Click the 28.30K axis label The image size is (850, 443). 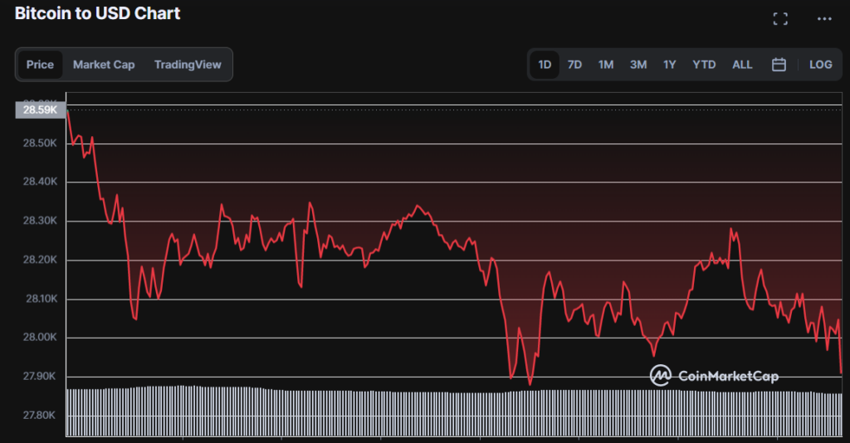coord(40,221)
